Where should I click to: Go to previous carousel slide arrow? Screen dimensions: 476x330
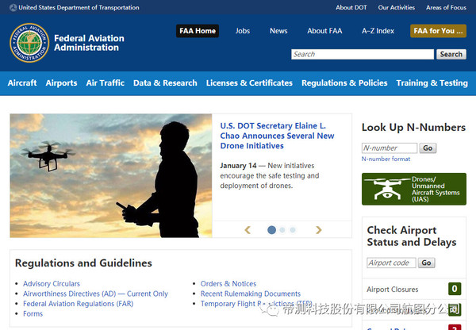click(x=248, y=230)
